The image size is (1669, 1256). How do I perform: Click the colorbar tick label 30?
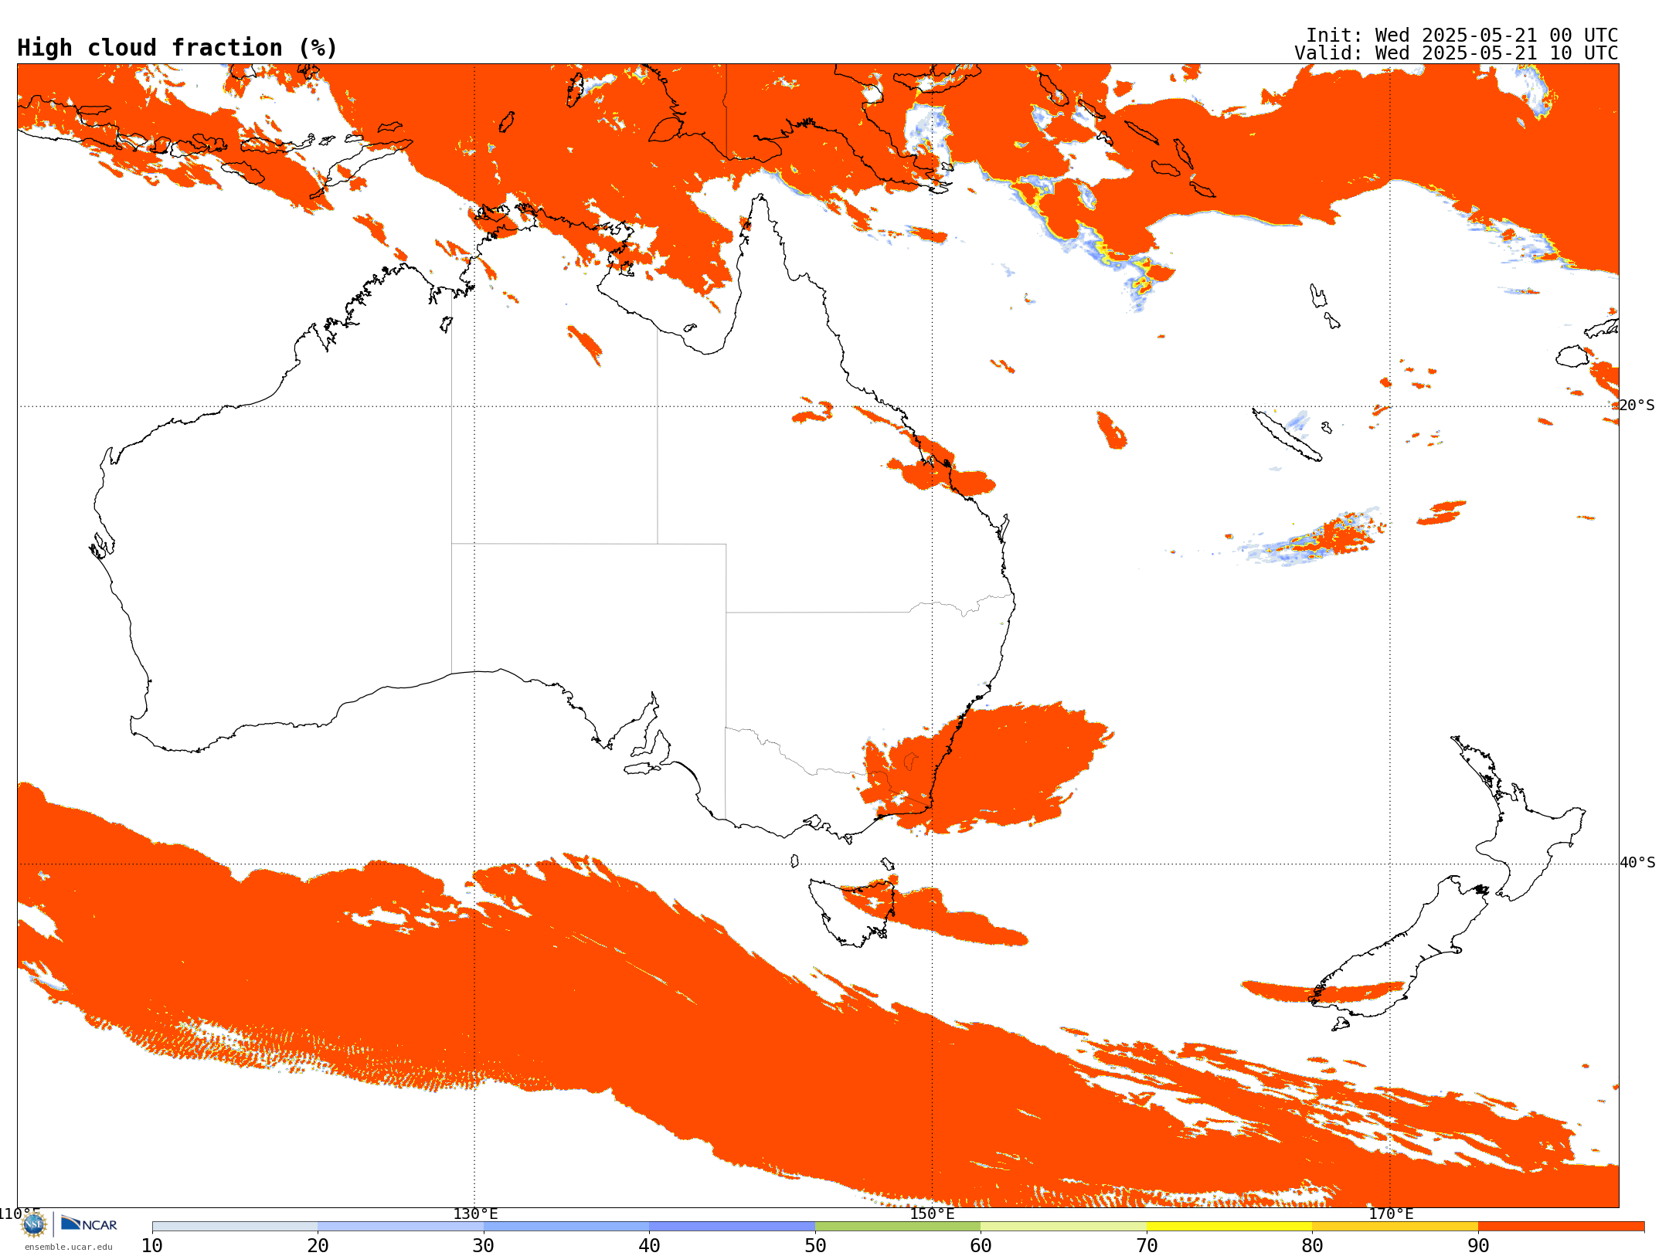(484, 1246)
